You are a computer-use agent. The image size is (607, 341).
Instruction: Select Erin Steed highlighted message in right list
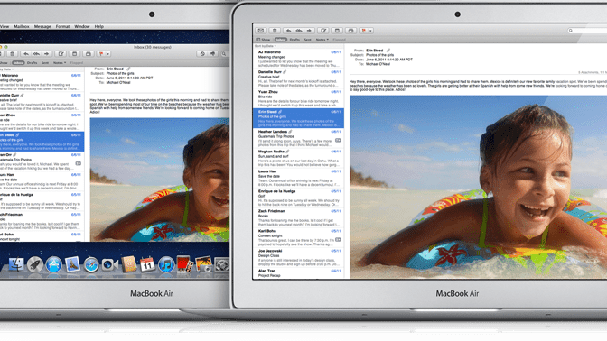point(298,118)
